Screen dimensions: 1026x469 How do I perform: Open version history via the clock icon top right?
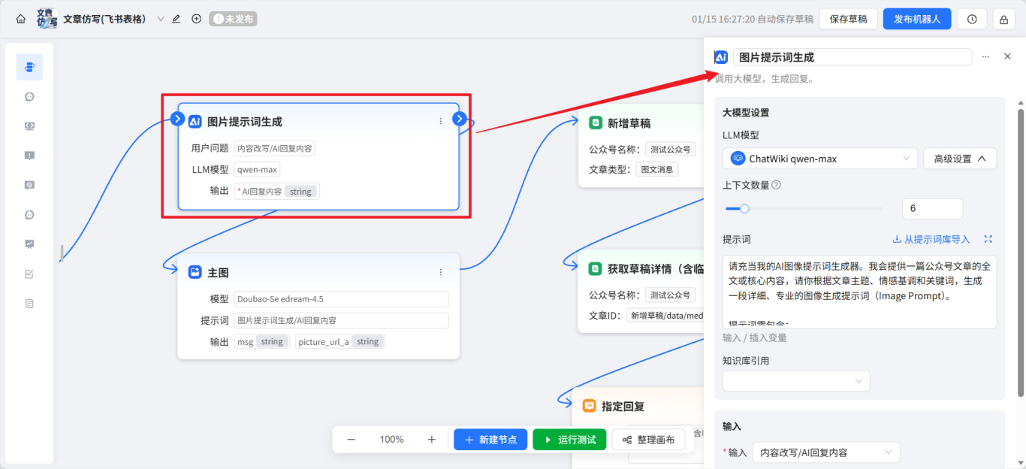[971, 18]
